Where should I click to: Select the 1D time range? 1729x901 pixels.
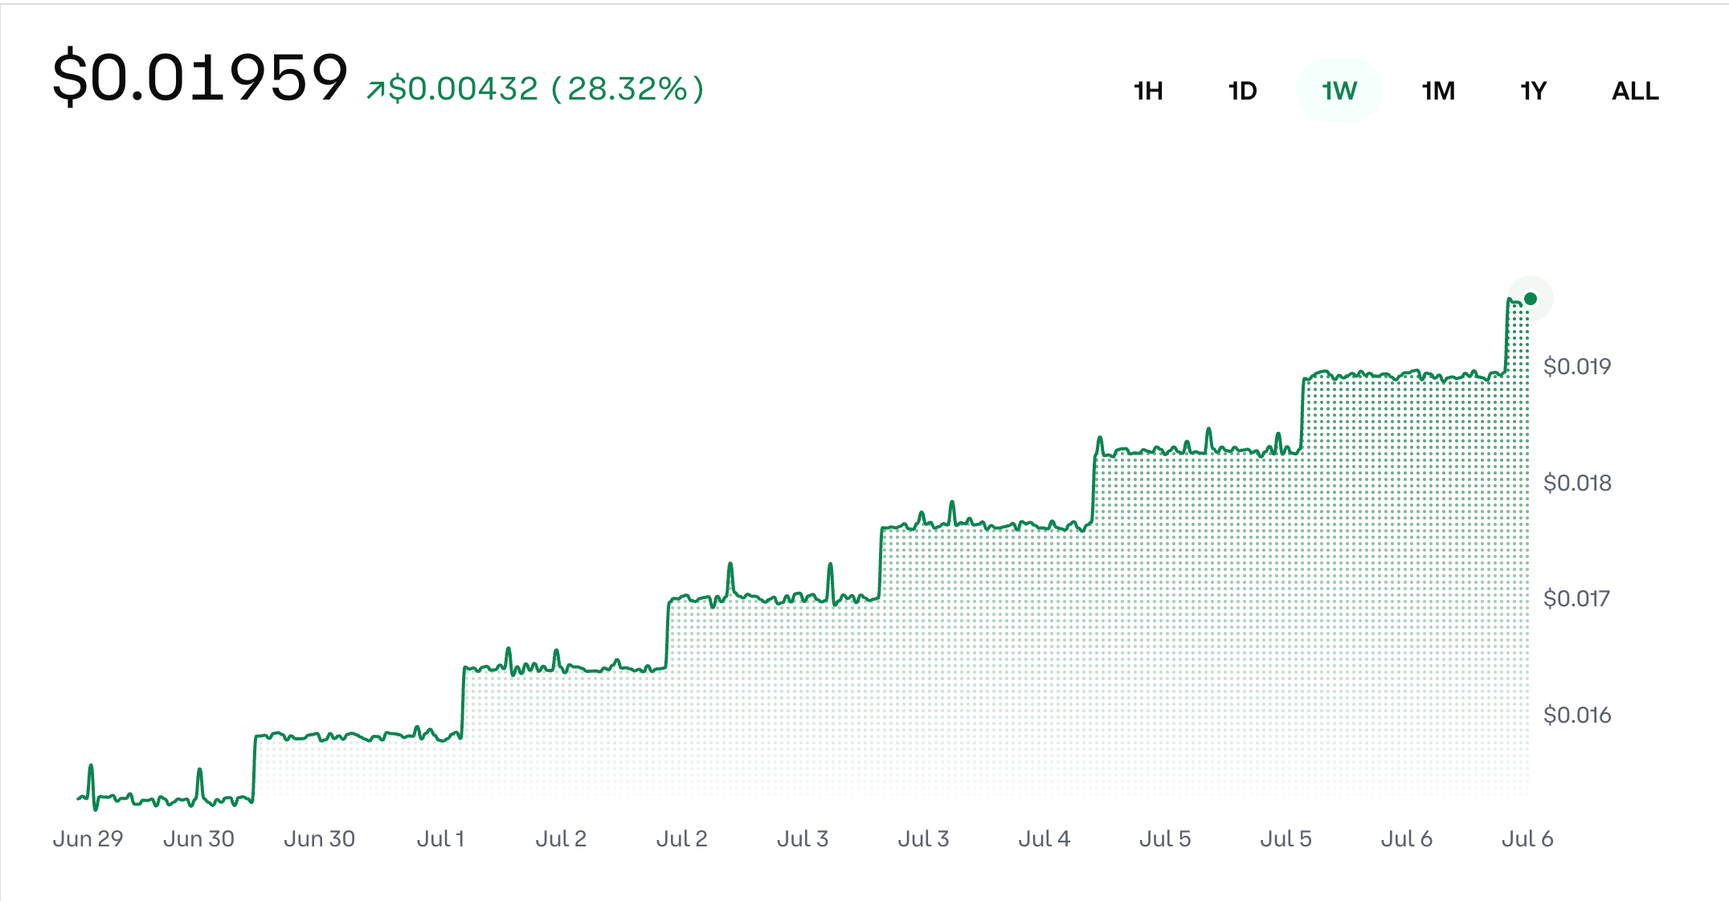point(1242,91)
